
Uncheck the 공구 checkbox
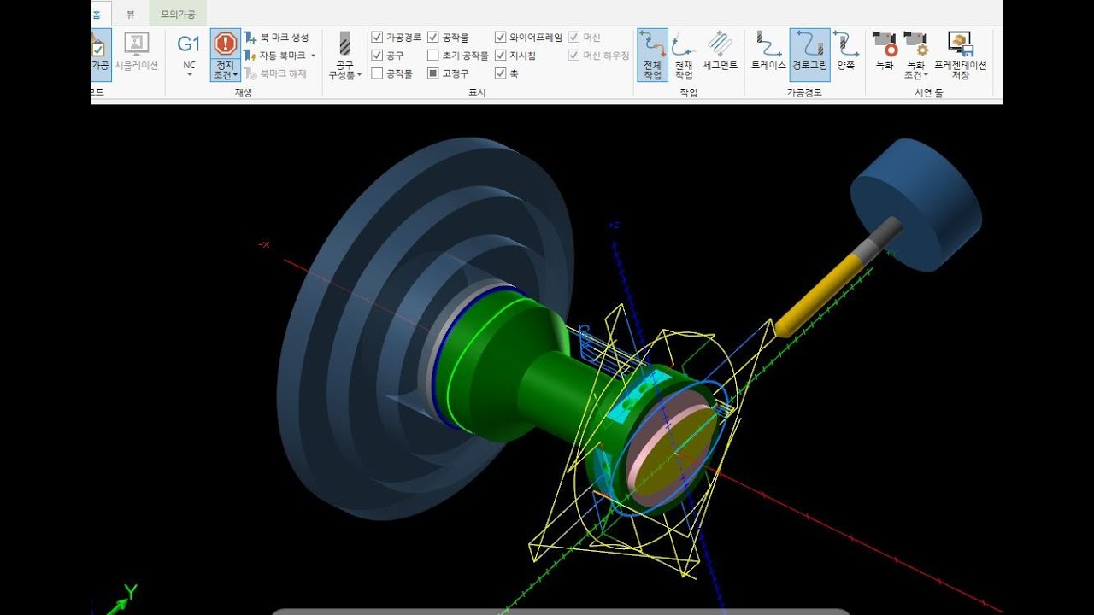click(377, 56)
